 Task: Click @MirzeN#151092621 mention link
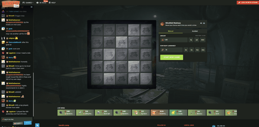pyautogui.click(x=14, y=86)
